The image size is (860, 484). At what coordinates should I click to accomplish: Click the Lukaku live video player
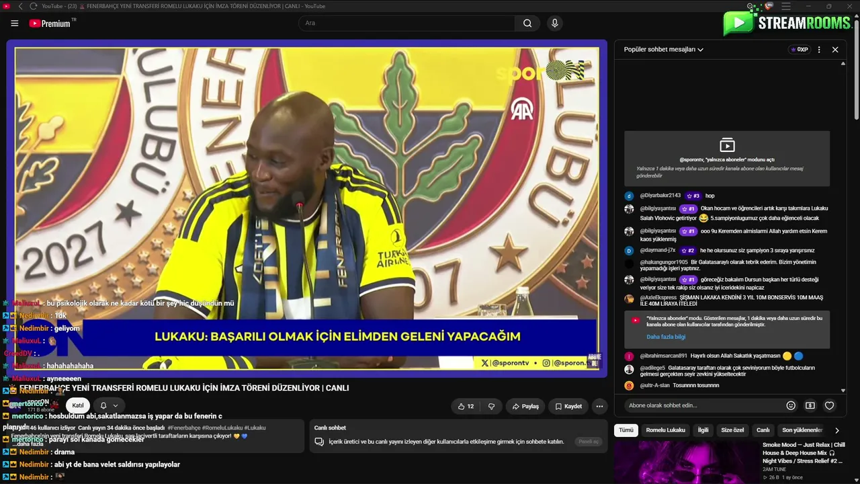click(307, 208)
